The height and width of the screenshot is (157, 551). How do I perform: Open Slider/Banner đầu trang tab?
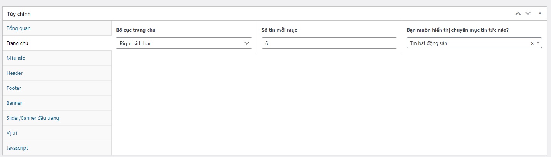(33, 118)
